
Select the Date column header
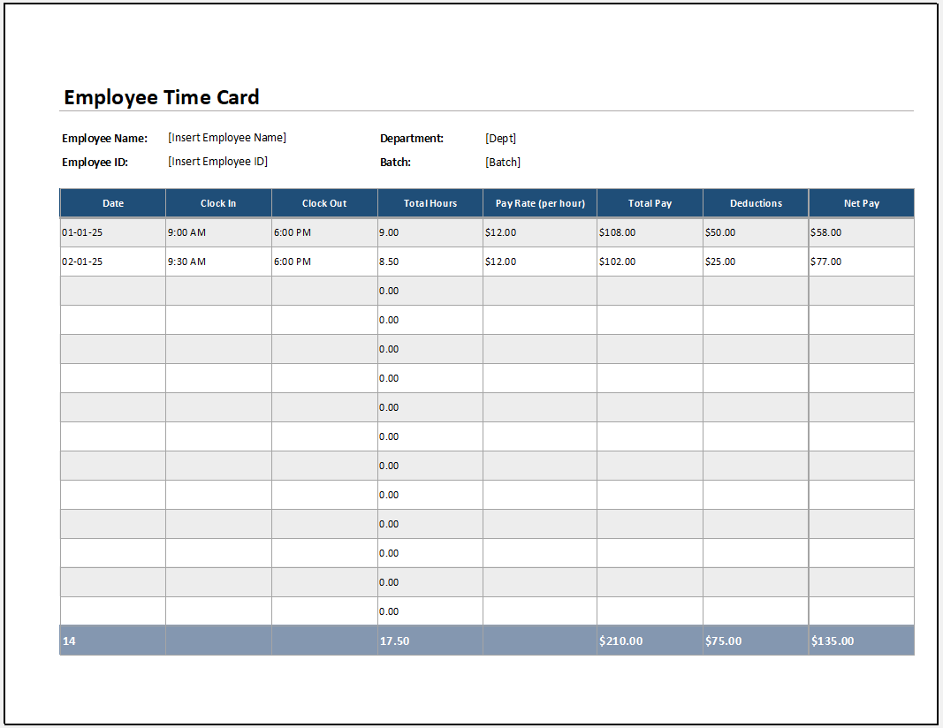(112, 202)
